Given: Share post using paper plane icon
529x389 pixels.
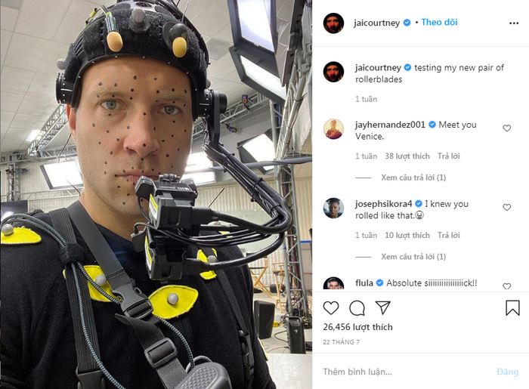Looking at the screenshot, I should pyautogui.click(x=383, y=307).
